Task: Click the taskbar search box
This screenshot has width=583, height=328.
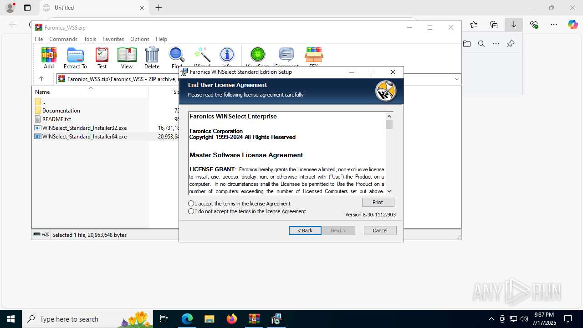Action: (87, 319)
